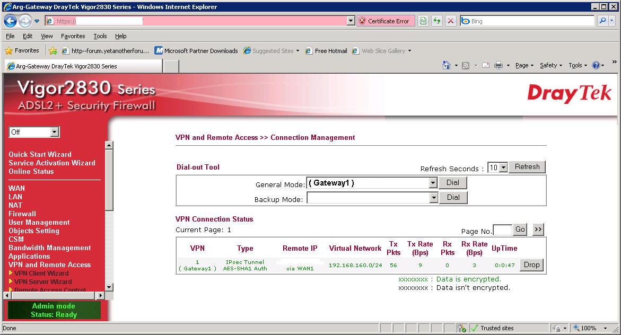Click the Compatibility View icon
This screenshot has width=621, height=335.
(423, 21)
